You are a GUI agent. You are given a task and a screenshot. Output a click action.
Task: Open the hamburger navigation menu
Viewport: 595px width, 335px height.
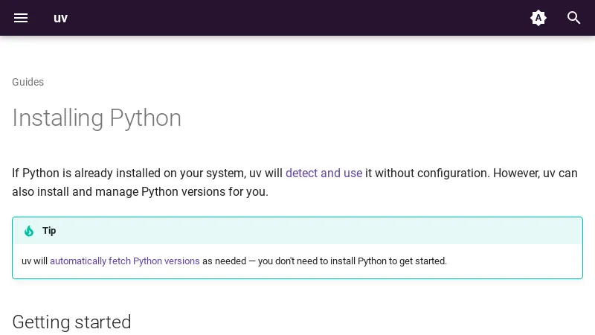click(x=21, y=18)
